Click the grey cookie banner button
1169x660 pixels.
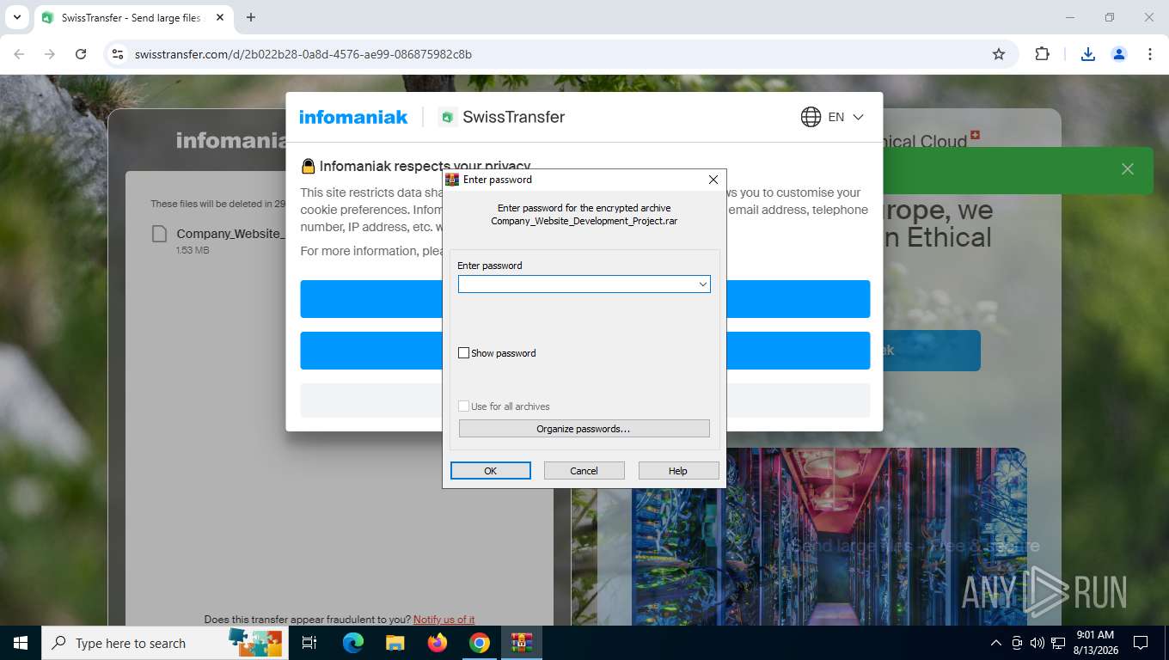click(584, 400)
